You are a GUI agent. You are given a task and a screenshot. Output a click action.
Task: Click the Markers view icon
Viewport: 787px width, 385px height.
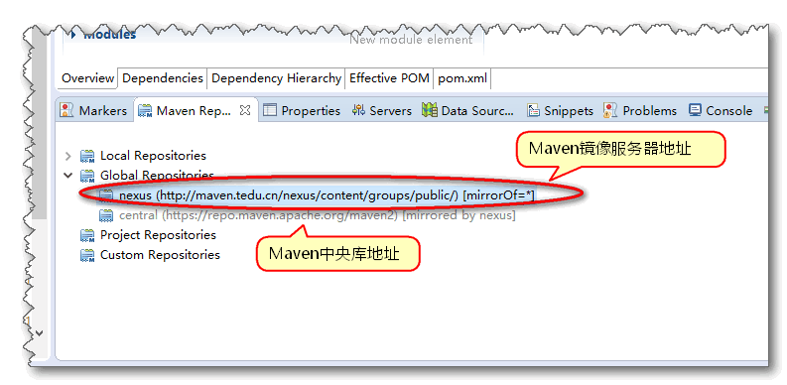pyautogui.click(x=66, y=110)
